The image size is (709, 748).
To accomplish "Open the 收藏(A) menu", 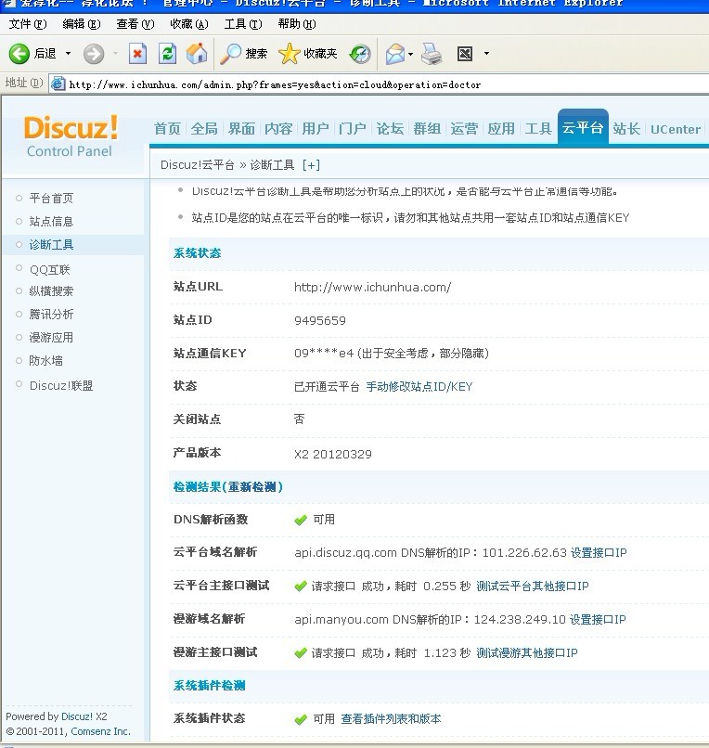I will click(189, 23).
